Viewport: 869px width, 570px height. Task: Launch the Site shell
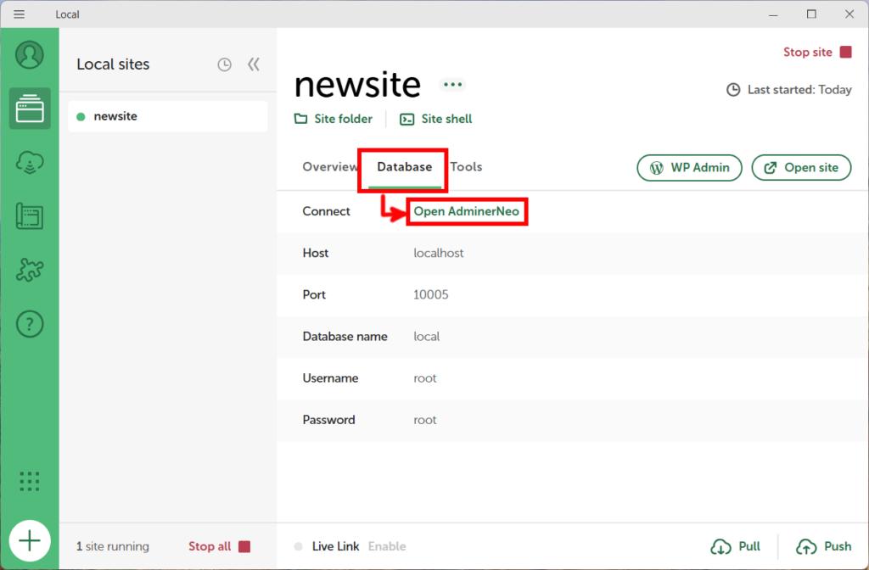(x=435, y=119)
